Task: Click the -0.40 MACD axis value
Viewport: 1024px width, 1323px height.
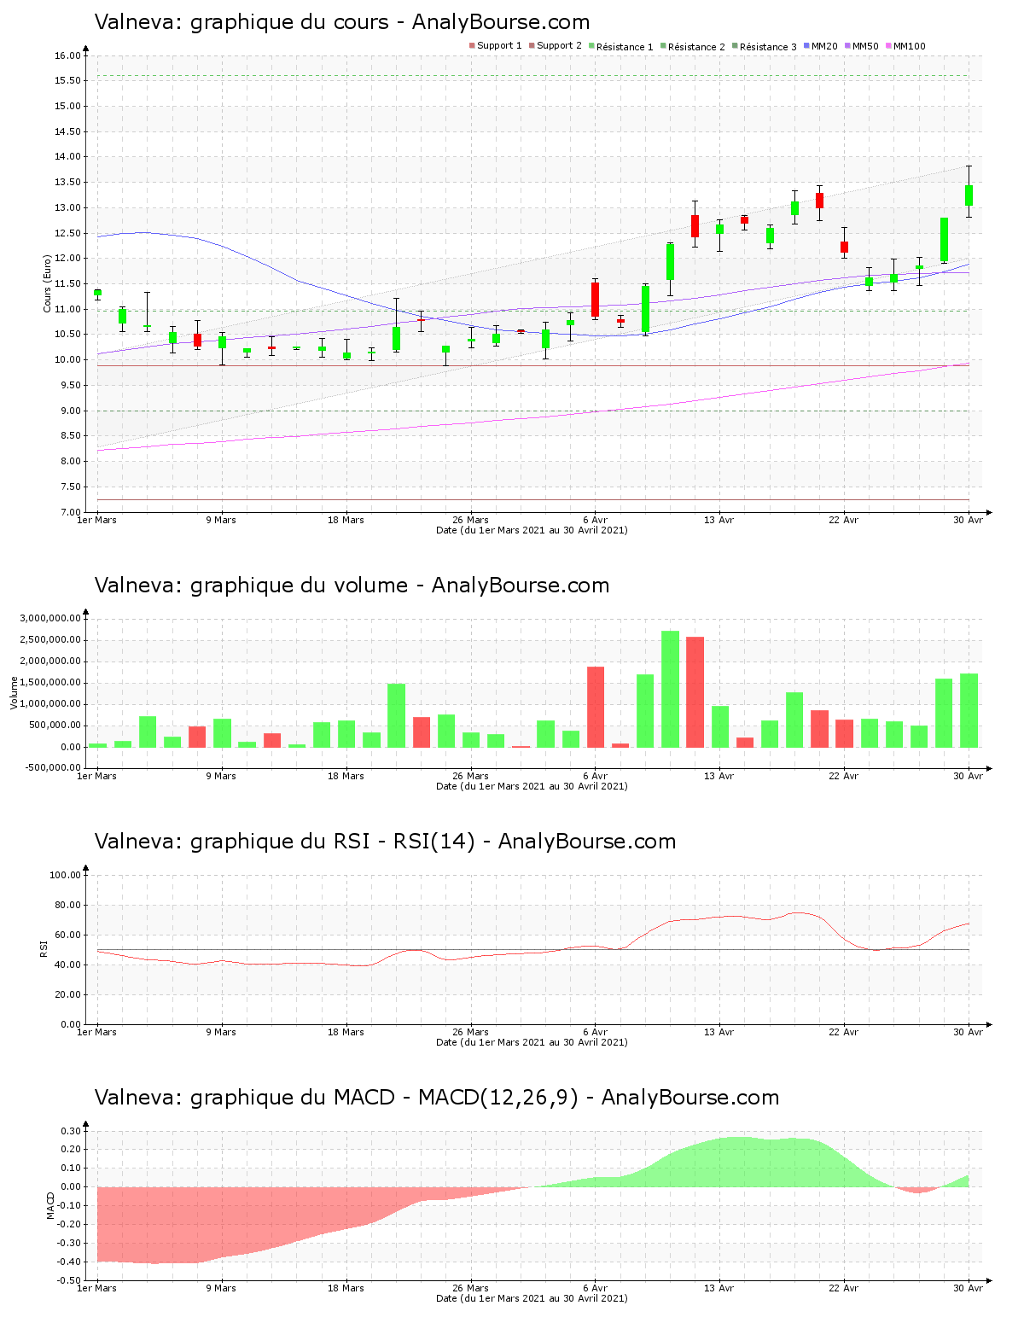Action: (x=69, y=1262)
